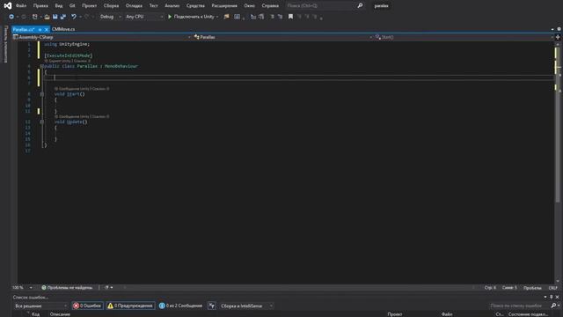Toggle the 0 Warnings filter button
The width and height of the screenshot is (563, 317).
point(130,306)
